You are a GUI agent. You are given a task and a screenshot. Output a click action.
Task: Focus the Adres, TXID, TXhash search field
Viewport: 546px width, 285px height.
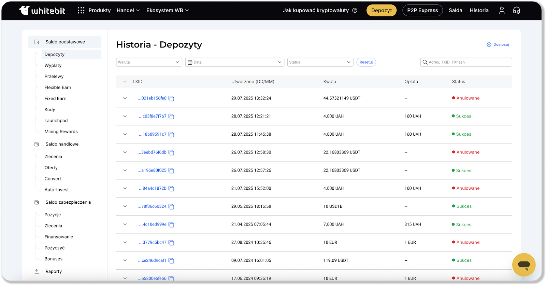click(468, 62)
